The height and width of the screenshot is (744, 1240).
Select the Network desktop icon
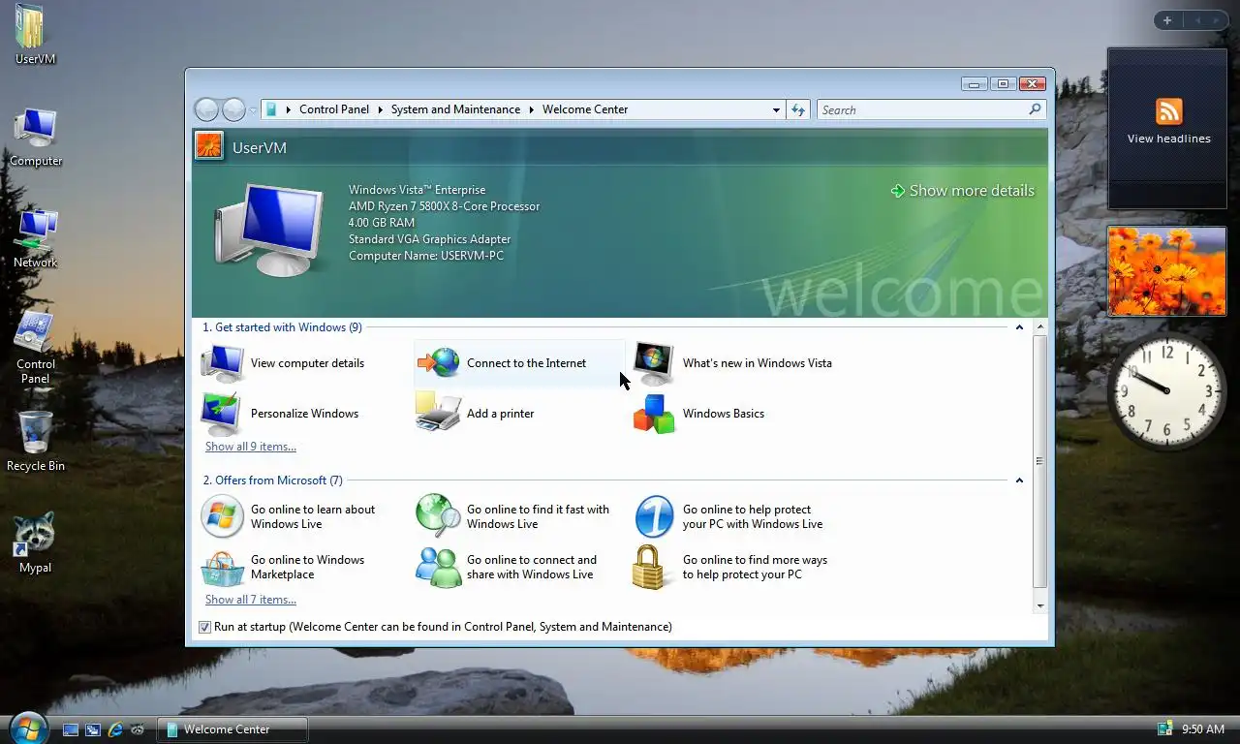click(36, 238)
